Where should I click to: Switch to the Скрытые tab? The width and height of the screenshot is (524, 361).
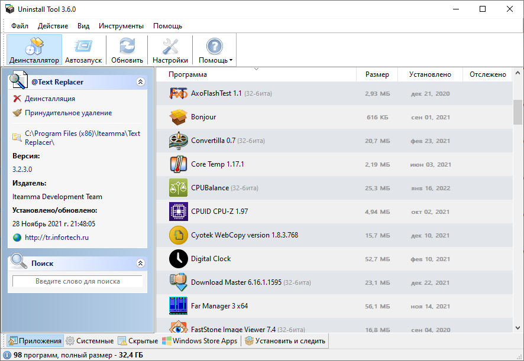coord(138,341)
